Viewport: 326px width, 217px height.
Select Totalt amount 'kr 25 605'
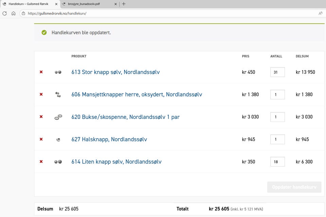pos(219,209)
